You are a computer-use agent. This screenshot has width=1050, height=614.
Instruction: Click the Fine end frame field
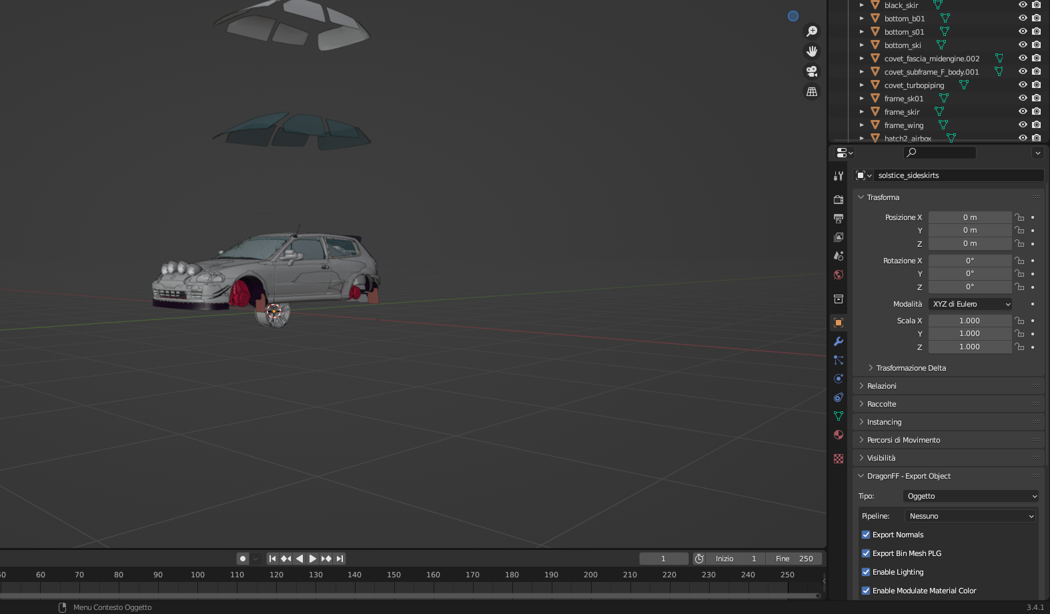pos(794,559)
